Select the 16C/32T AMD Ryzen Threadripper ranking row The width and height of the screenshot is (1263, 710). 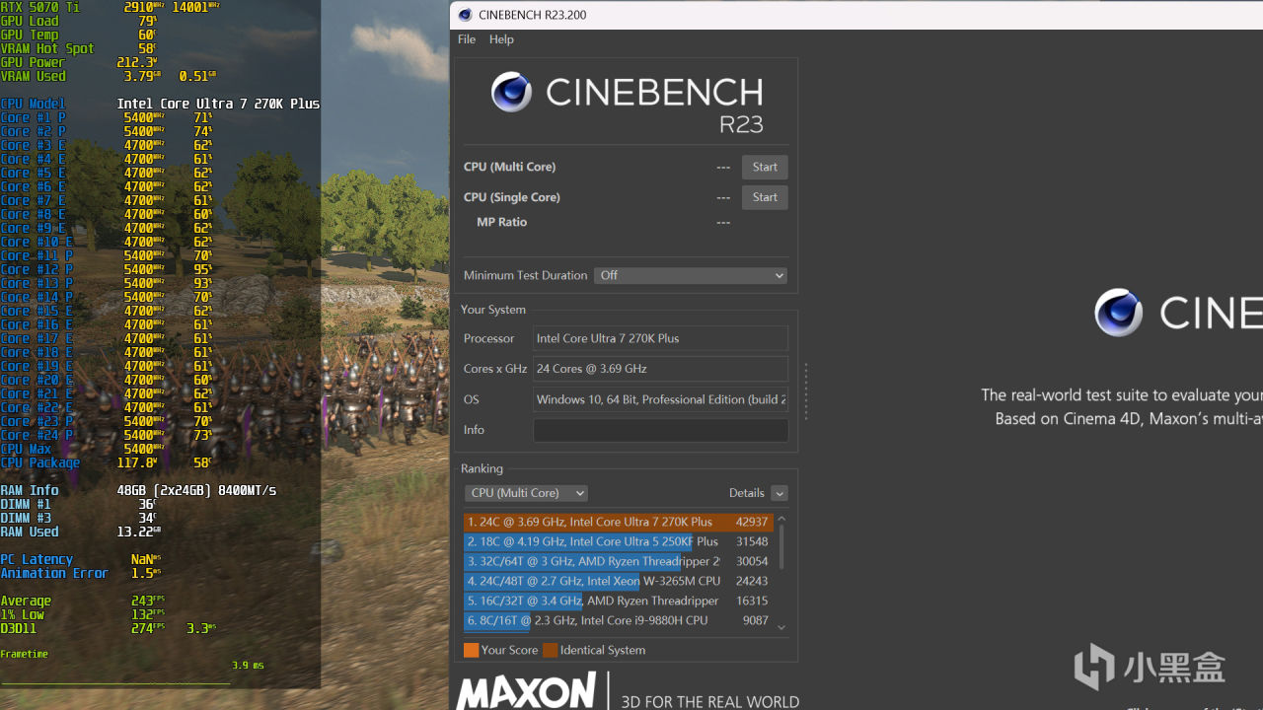(x=618, y=601)
